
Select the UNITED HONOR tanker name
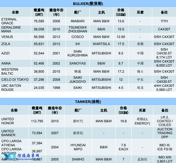(8, 121)
